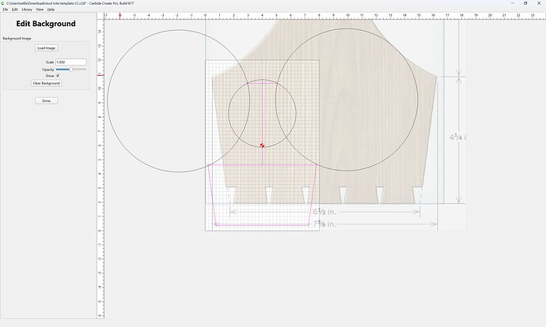
Task: Open the Help menu
Action: tap(51, 9)
